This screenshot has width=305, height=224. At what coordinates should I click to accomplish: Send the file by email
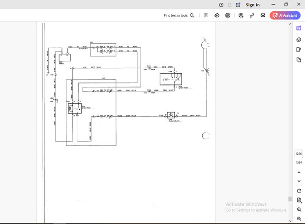[x=263, y=15]
